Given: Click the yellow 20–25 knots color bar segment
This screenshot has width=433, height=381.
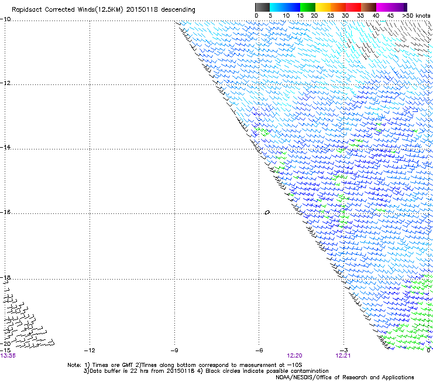Looking at the screenshot, I should (x=323, y=7).
